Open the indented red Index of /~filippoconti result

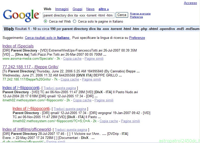pyautogui.click(x=31, y=108)
